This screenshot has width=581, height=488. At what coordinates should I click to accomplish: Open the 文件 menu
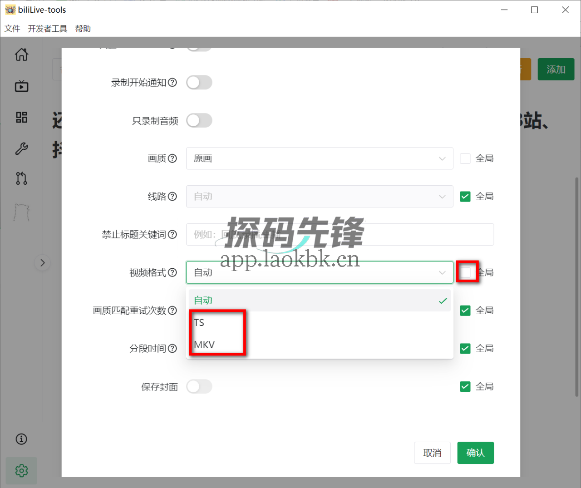pyautogui.click(x=12, y=29)
